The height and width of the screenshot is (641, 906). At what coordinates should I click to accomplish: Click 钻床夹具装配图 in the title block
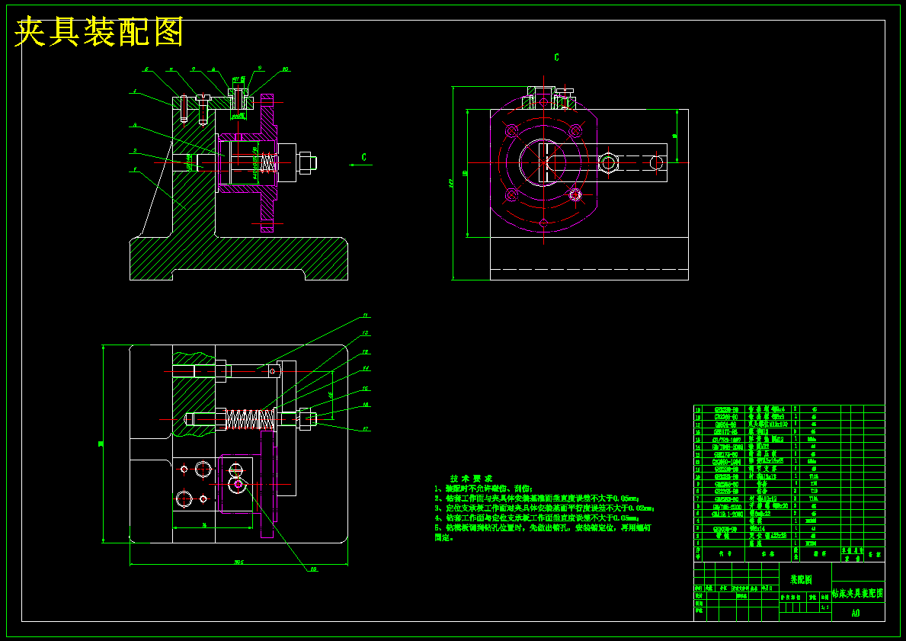[857, 594]
